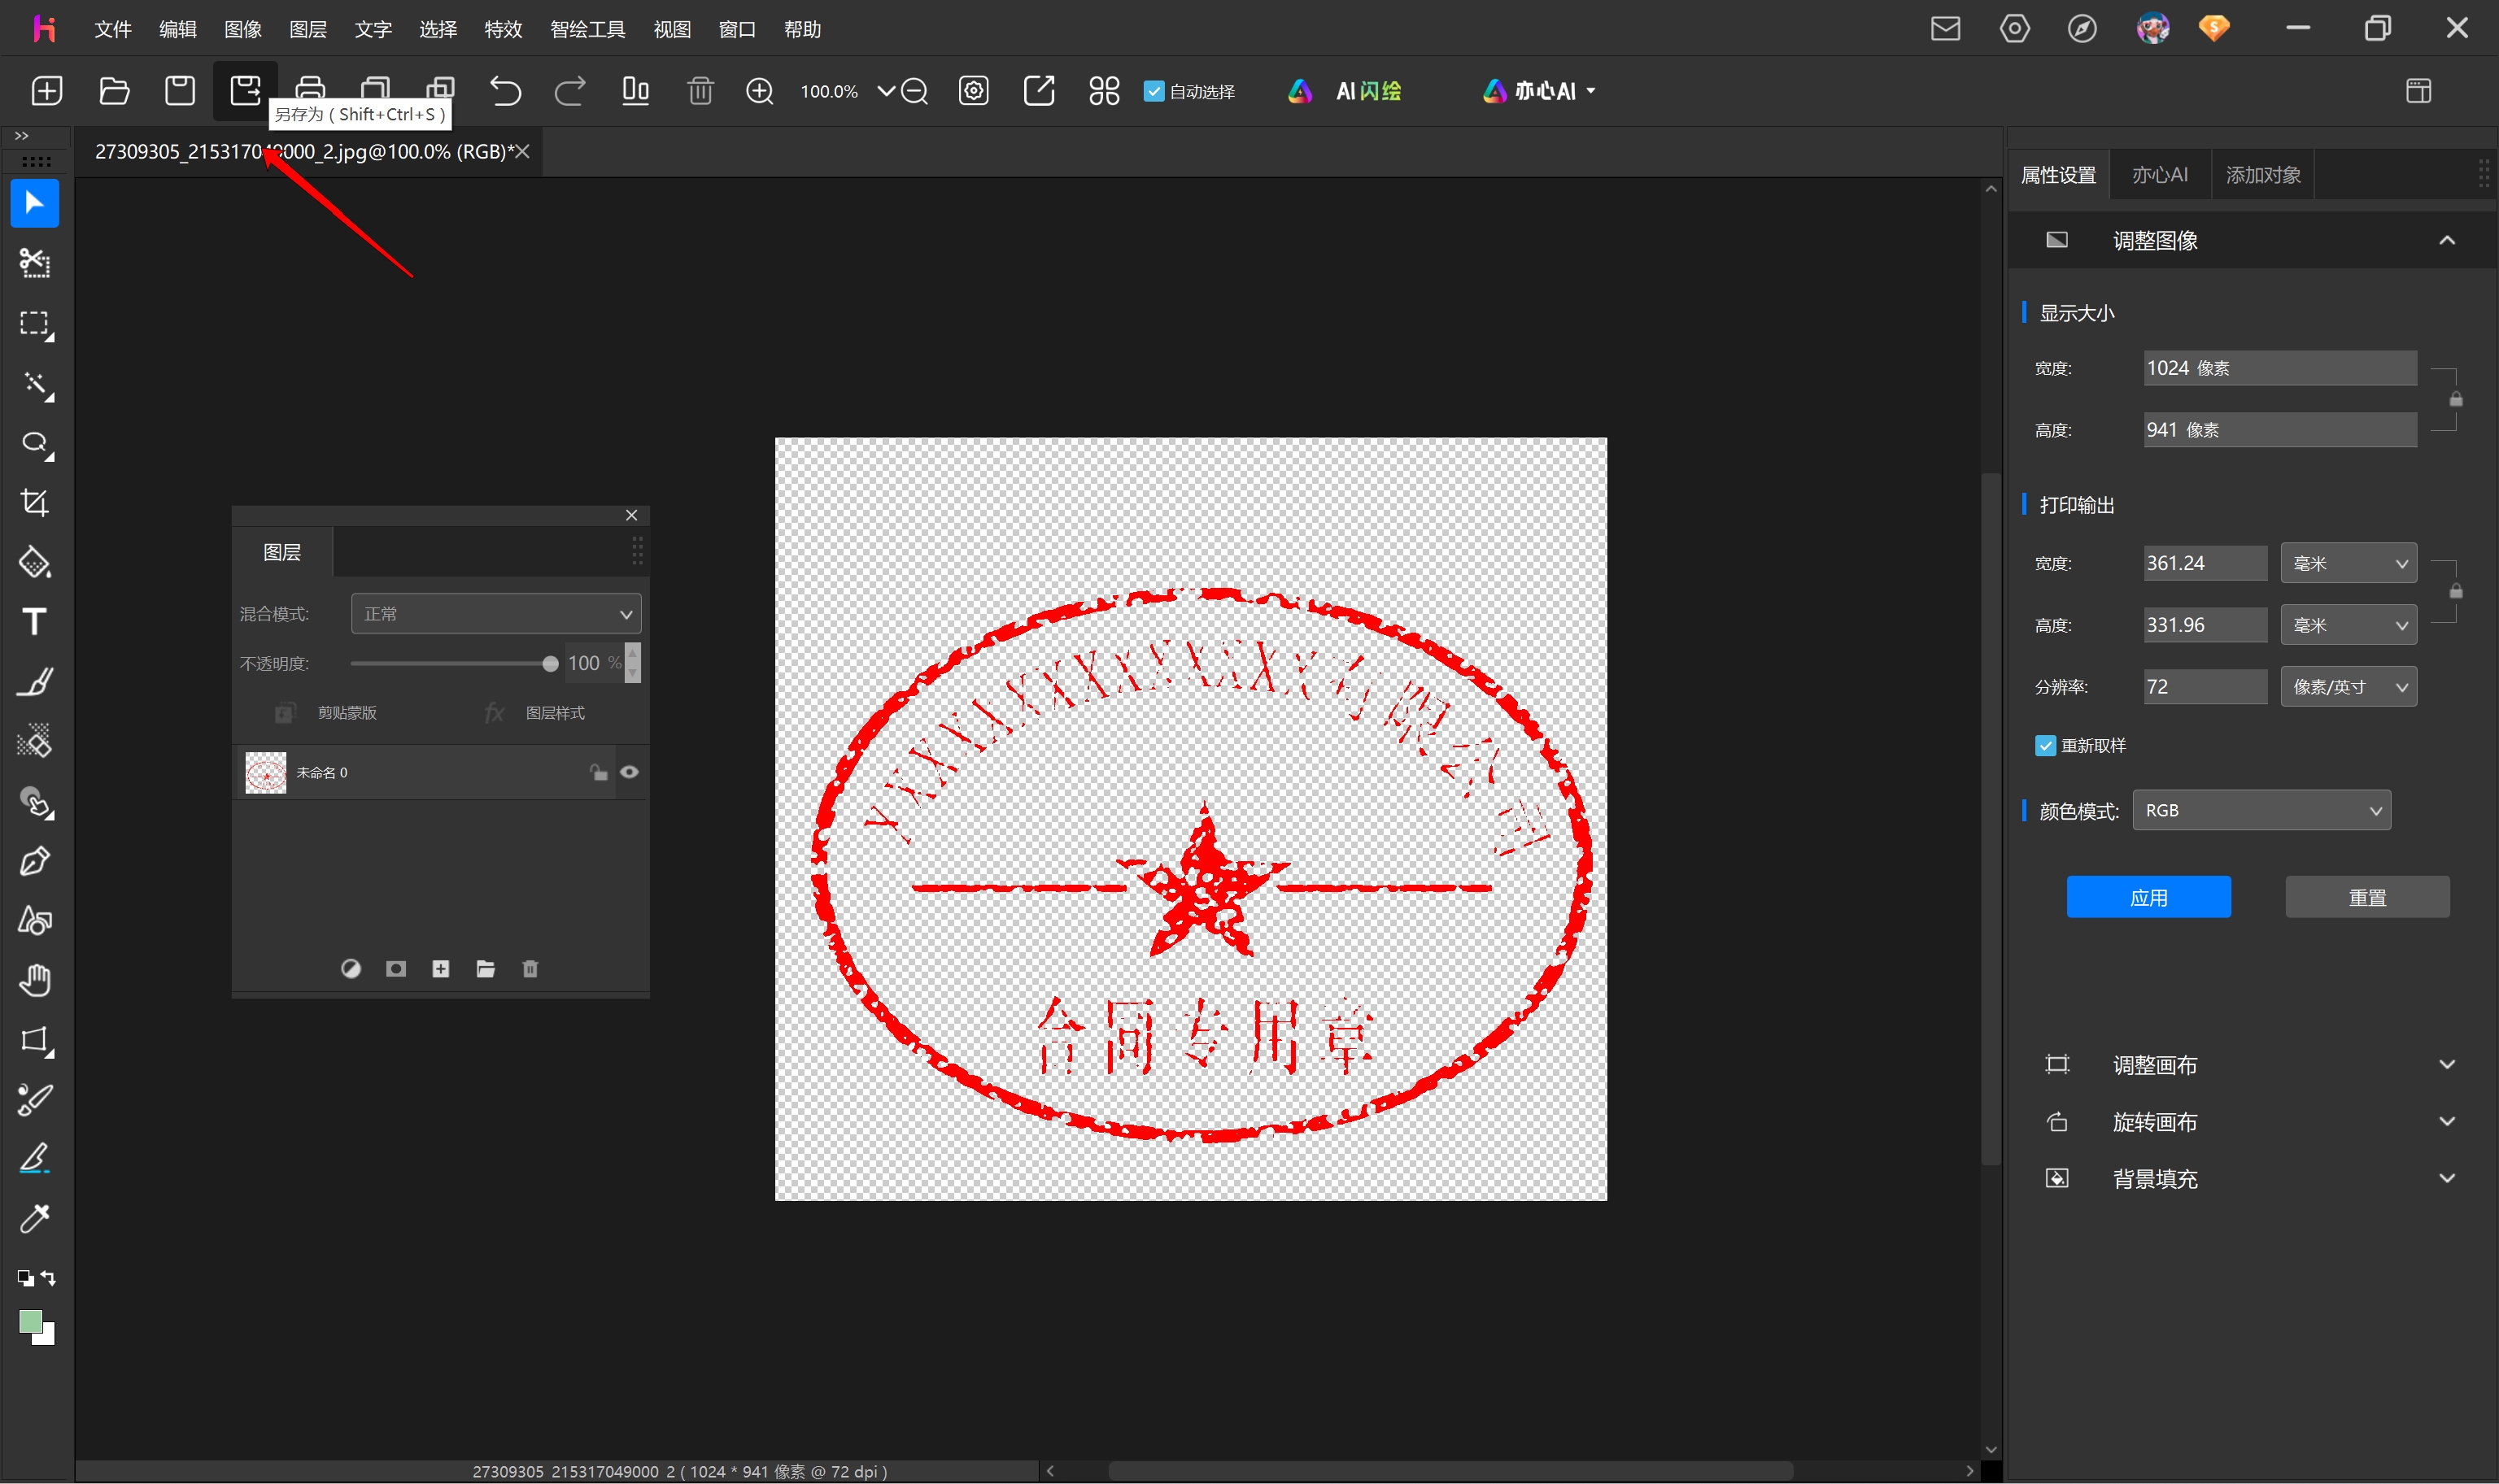Image resolution: width=2499 pixels, height=1484 pixels.
Task: Open zoom percentage dropdown arrow
Action: [887, 91]
